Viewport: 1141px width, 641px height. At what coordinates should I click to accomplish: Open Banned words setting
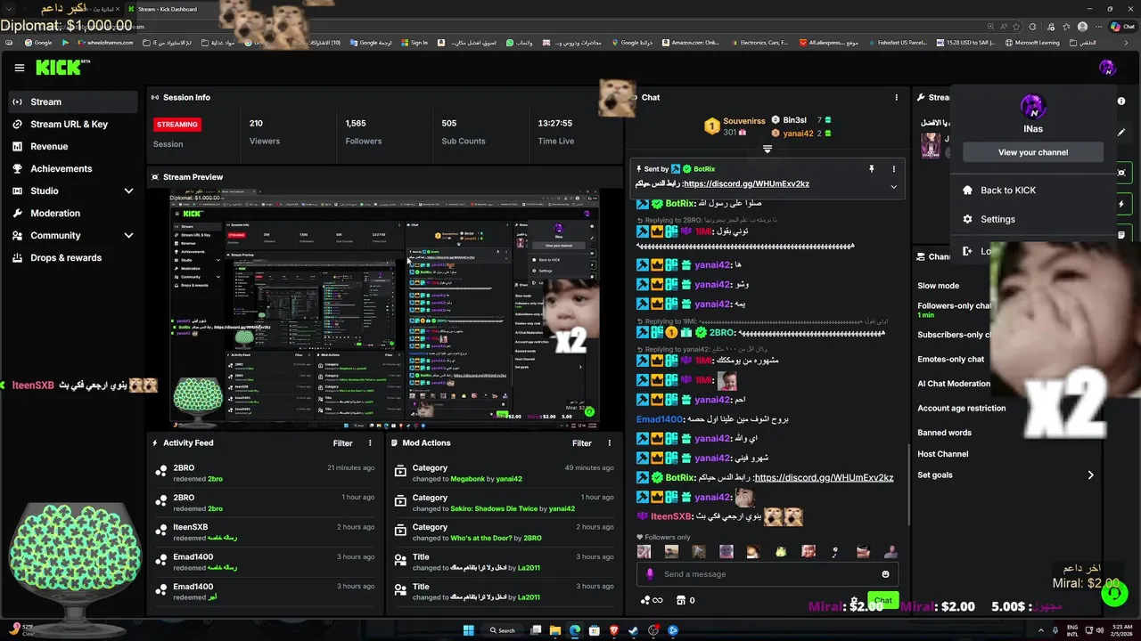pos(944,433)
